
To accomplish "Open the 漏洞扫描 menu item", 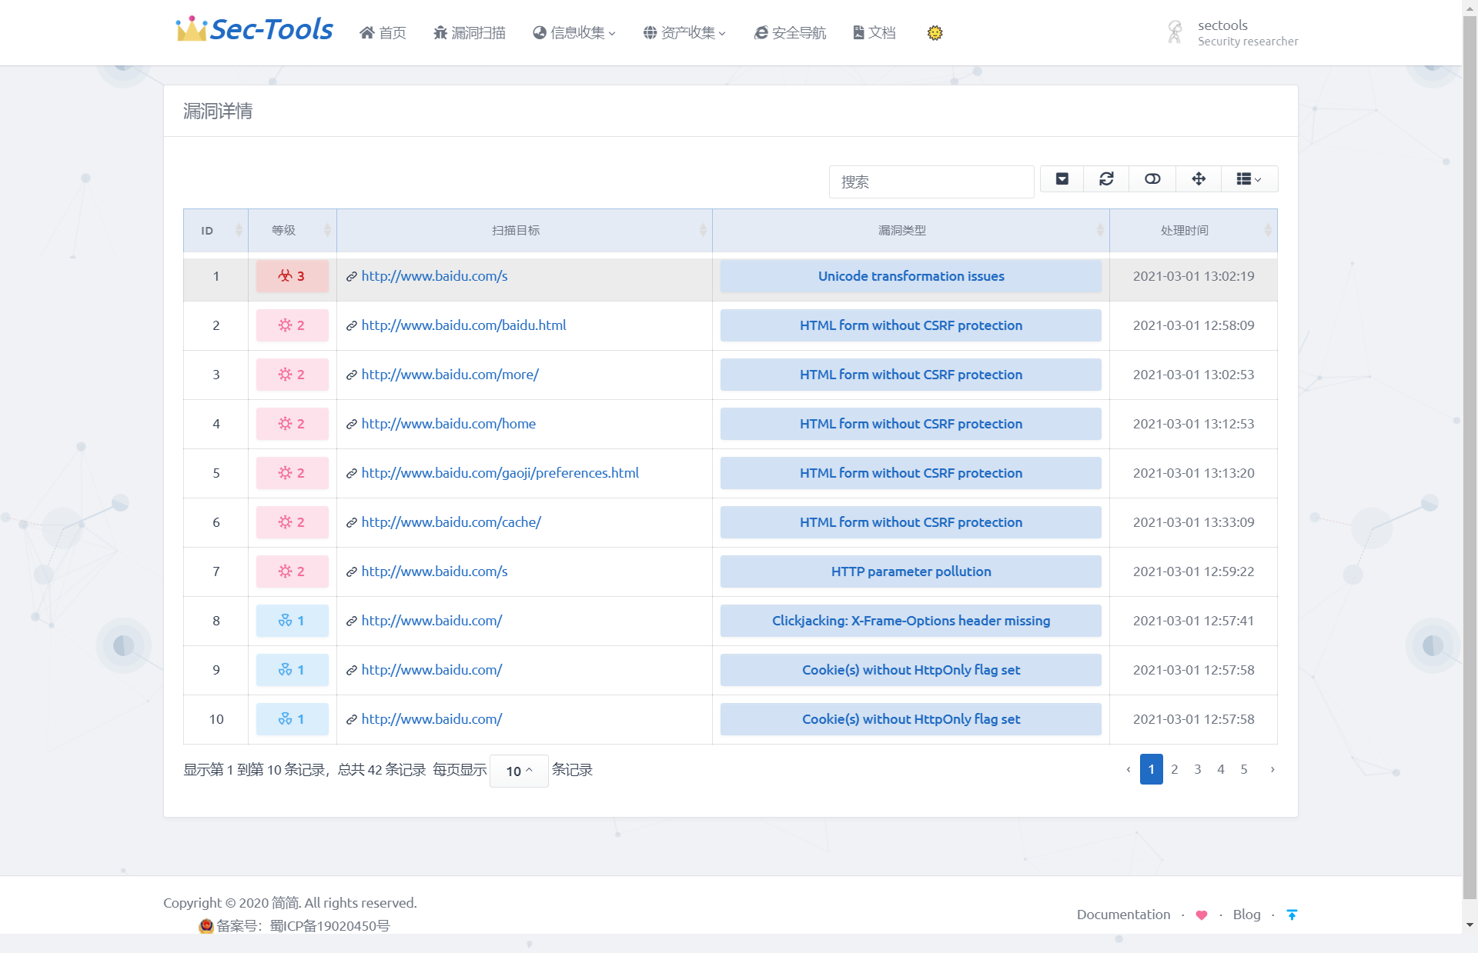I will [470, 33].
